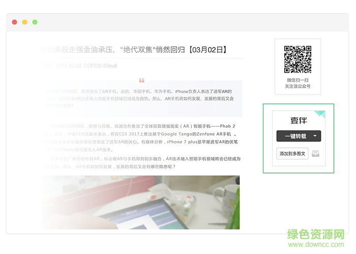Click the orange quotation mark icon
The image size is (356, 254).
141,81
